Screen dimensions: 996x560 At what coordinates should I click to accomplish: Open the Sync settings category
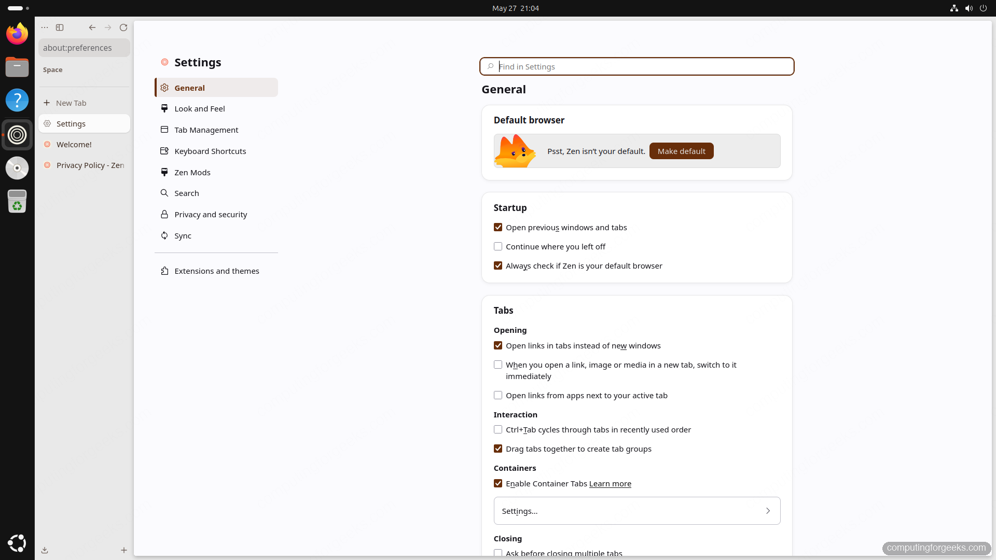click(x=216, y=235)
